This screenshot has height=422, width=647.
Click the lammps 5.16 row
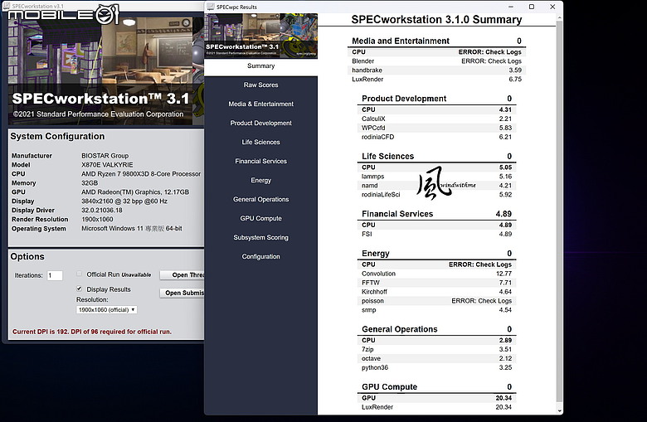pyautogui.click(x=436, y=177)
